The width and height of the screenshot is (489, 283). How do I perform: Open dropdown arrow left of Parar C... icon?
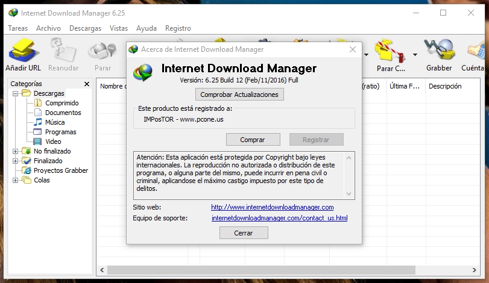pos(367,55)
